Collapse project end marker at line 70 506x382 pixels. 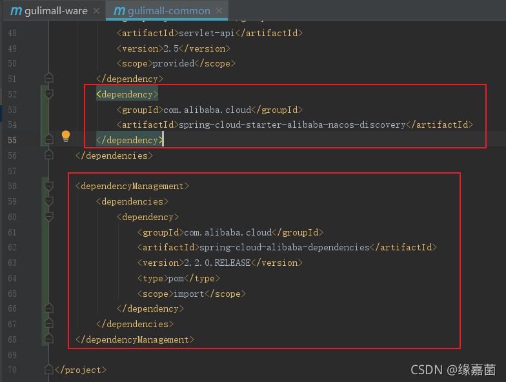49,369
